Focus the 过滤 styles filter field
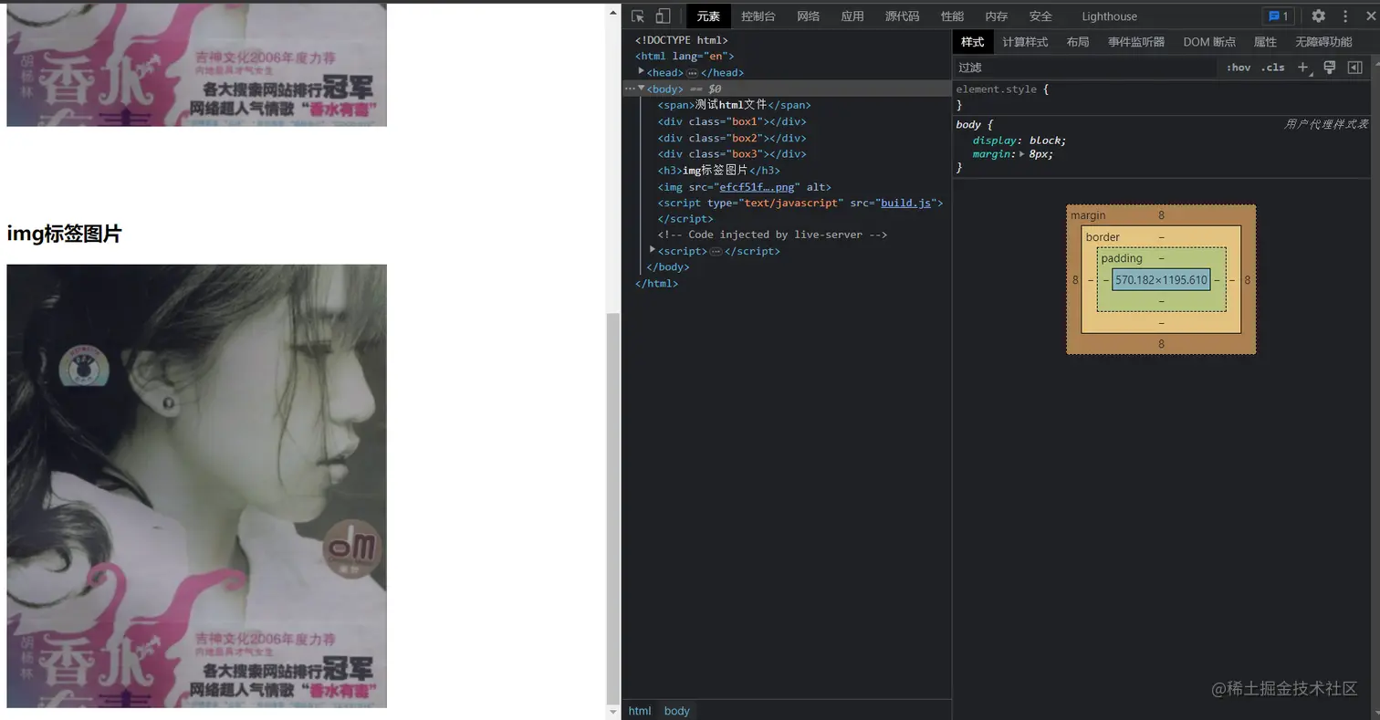The width and height of the screenshot is (1380, 720). [x=1085, y=68]
